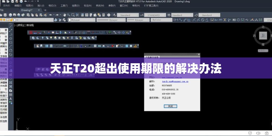Image resolution: width=272 pixels, height=136 pixels.
Task: Select the Line tool in draw toolbar
Action: tap(11, 27)
